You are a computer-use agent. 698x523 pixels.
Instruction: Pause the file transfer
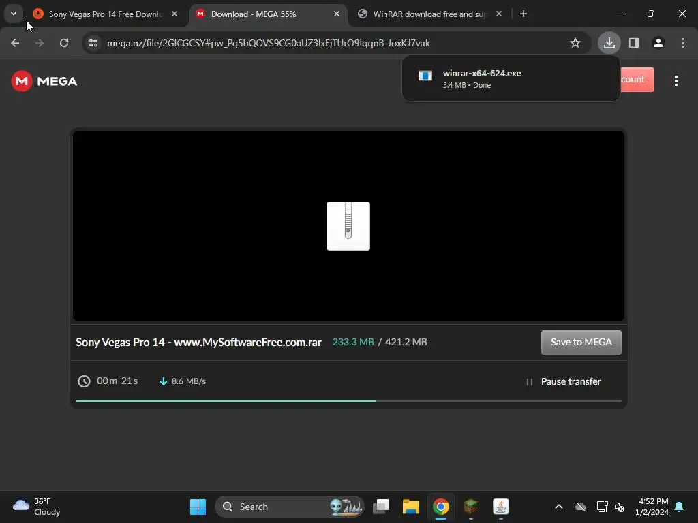coord(563,381)
